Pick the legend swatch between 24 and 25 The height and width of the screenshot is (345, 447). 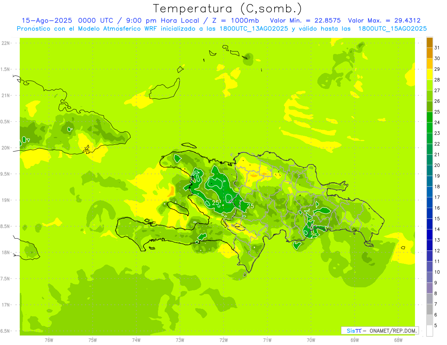(429, 117)
